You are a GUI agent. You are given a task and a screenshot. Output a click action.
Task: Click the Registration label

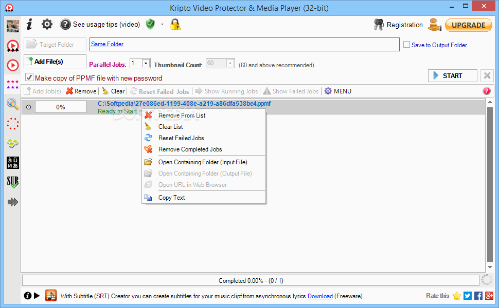tap(405, 25)
